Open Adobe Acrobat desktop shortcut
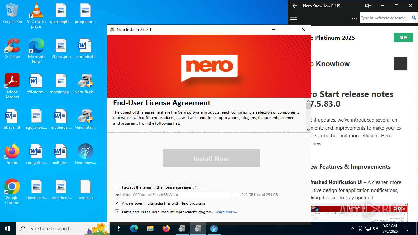The image size is (418, 235). click(x=12, y=86)
